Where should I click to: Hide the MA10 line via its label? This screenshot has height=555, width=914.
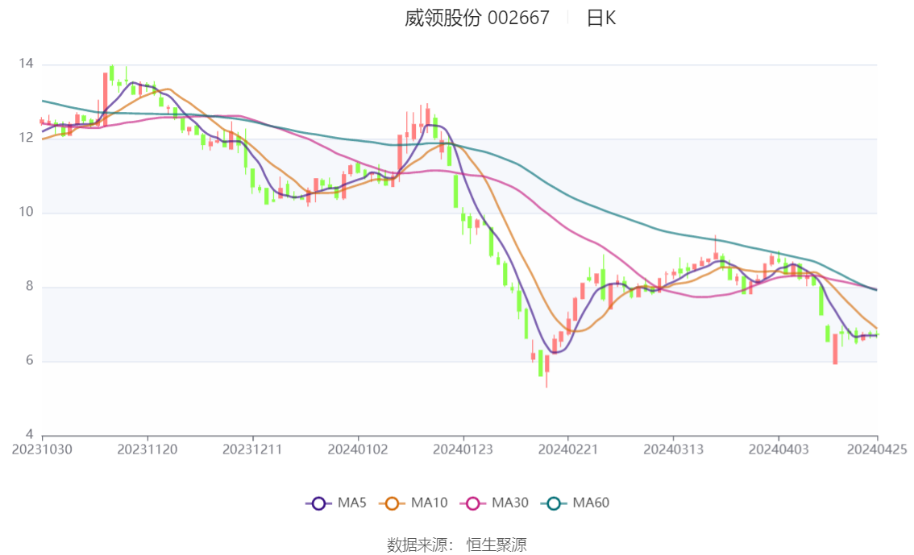pos(429,503)
